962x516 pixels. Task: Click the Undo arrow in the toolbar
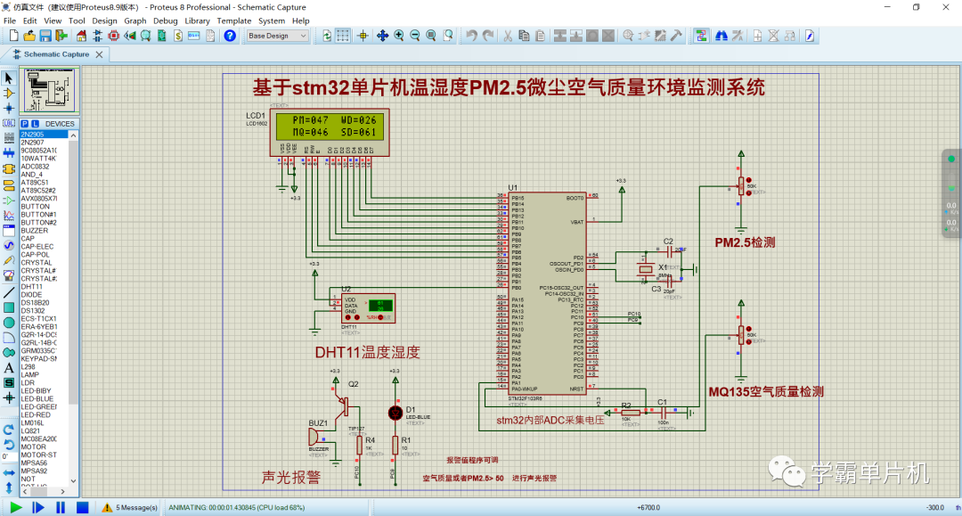471,37
